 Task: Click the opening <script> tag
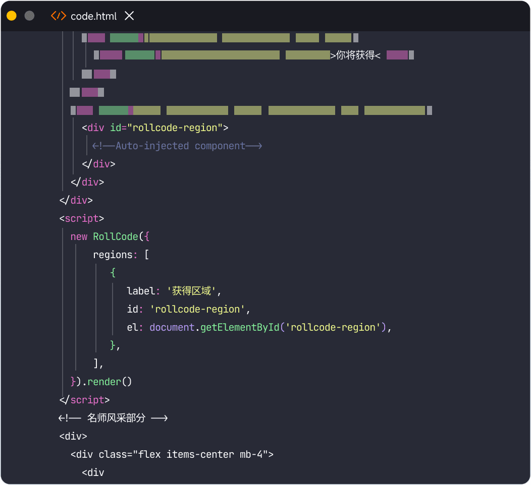point(81,218)
